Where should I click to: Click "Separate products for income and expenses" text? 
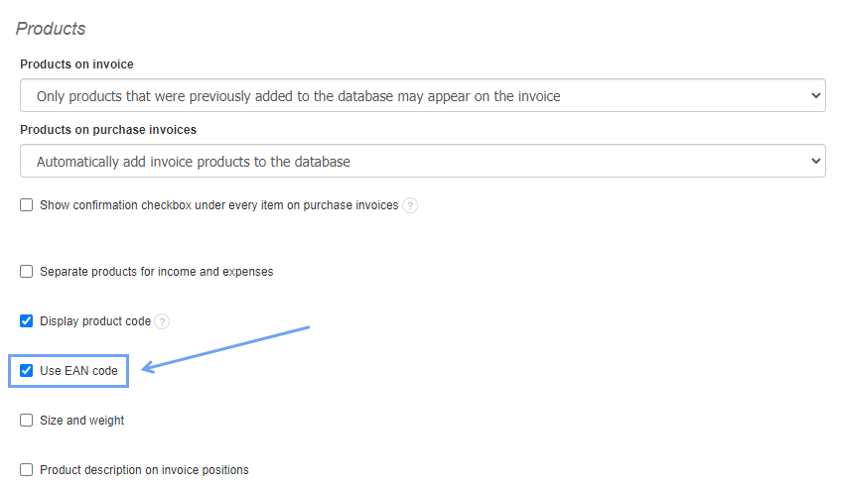coord(156,271)
